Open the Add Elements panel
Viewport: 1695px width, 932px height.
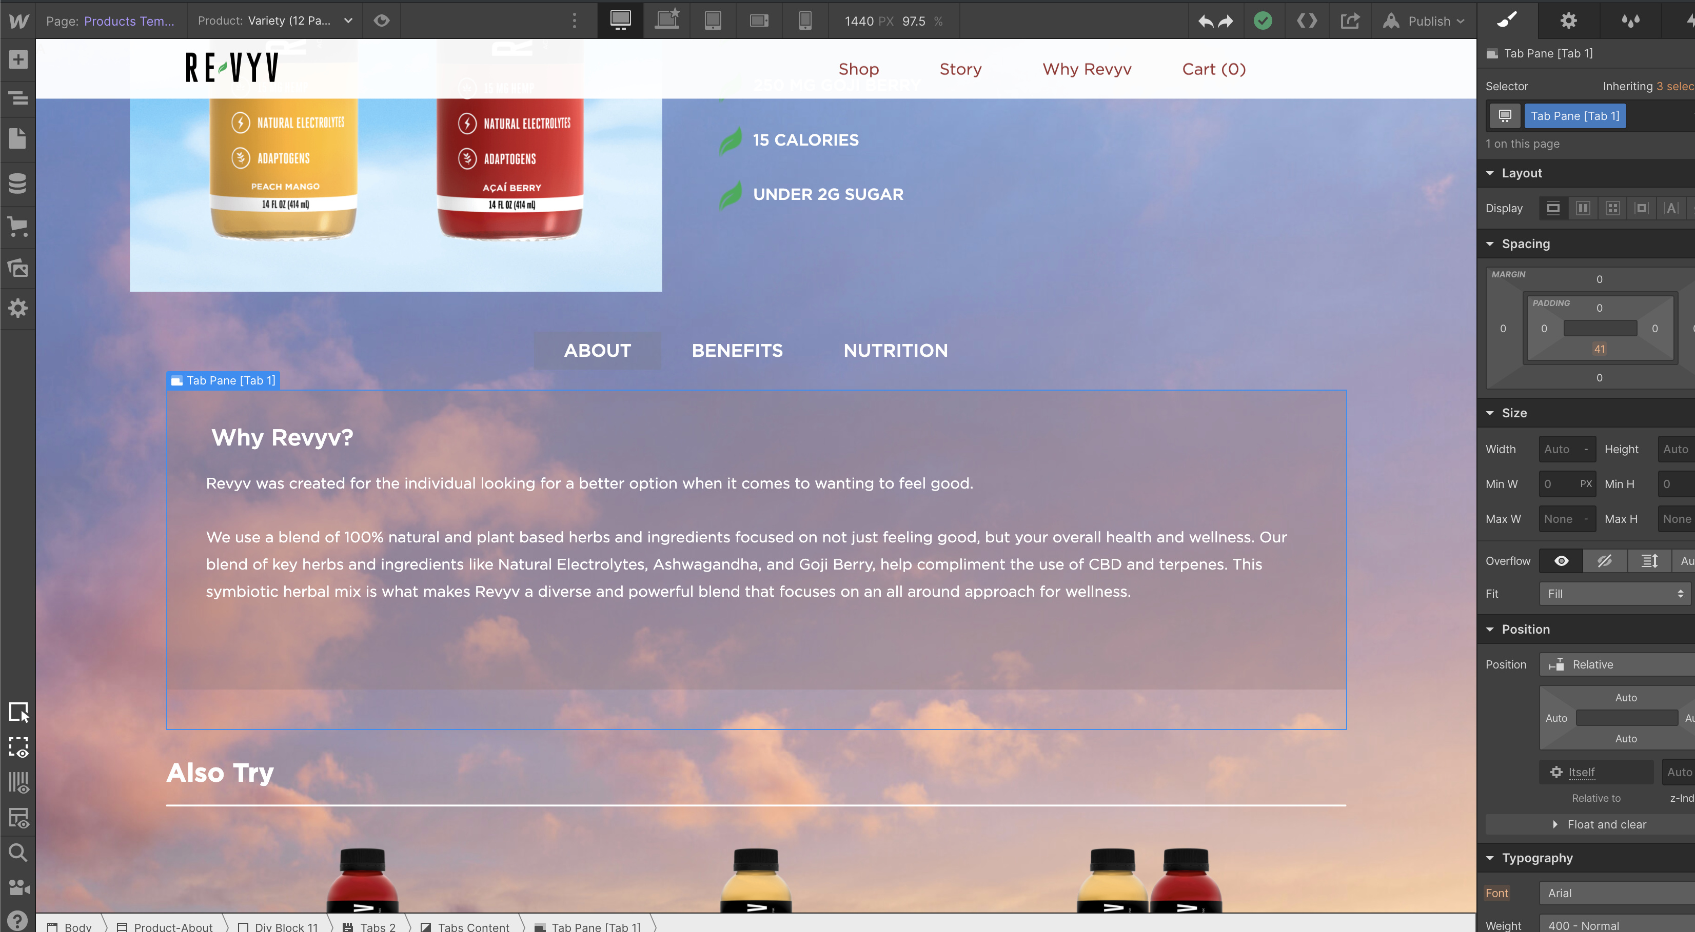[x=18, y=60]
